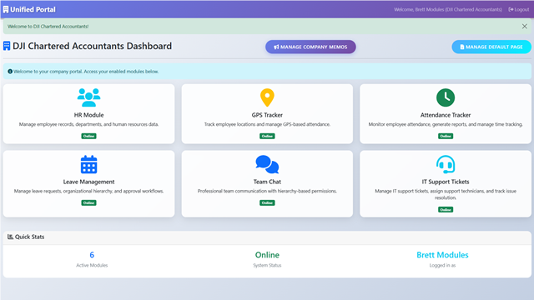Click the Online badge on Team Chat
This screenshot has width=534, height=300.
267,202
